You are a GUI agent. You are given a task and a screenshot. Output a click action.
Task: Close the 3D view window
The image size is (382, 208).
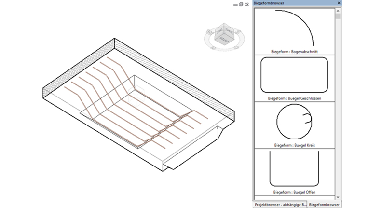tap(247, 4)
